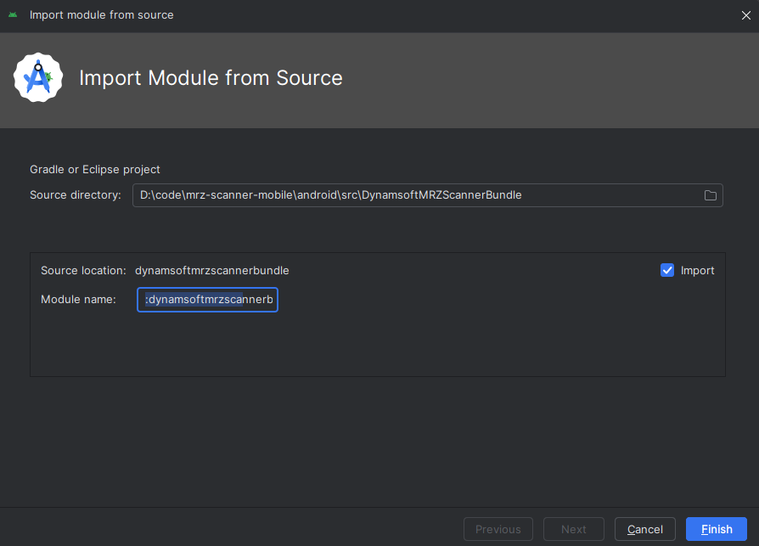Cancel the module import dialog
This screenshot has height=546, width=759.
point(644,528)
